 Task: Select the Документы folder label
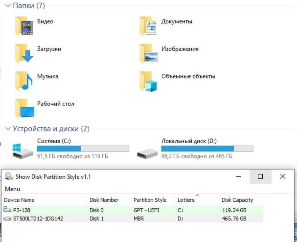pos(177,21)
